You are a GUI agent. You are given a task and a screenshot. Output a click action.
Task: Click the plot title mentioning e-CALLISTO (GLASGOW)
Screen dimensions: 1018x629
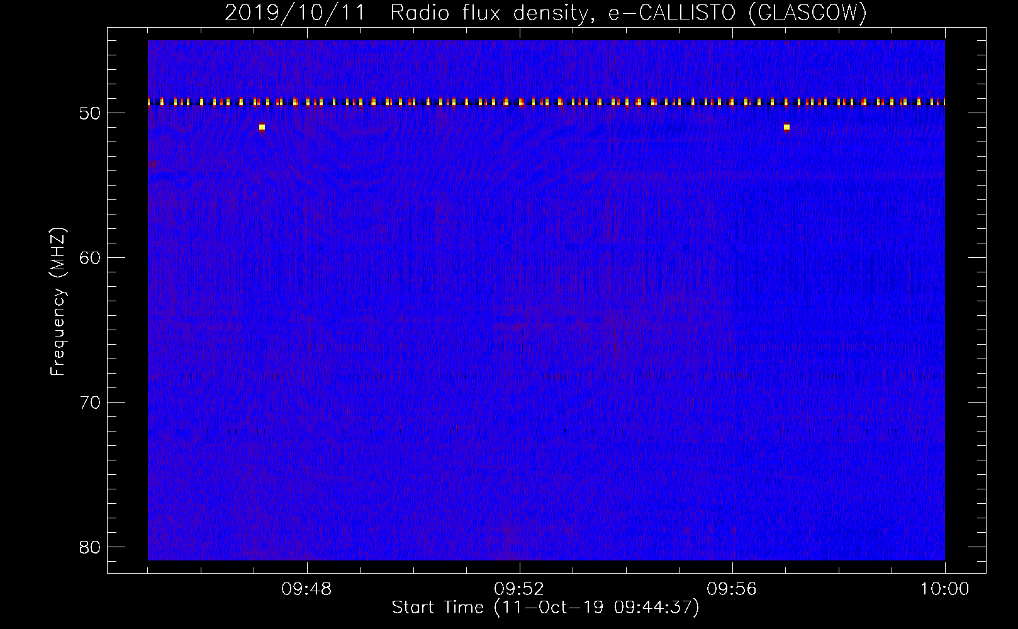pos(545,13)
